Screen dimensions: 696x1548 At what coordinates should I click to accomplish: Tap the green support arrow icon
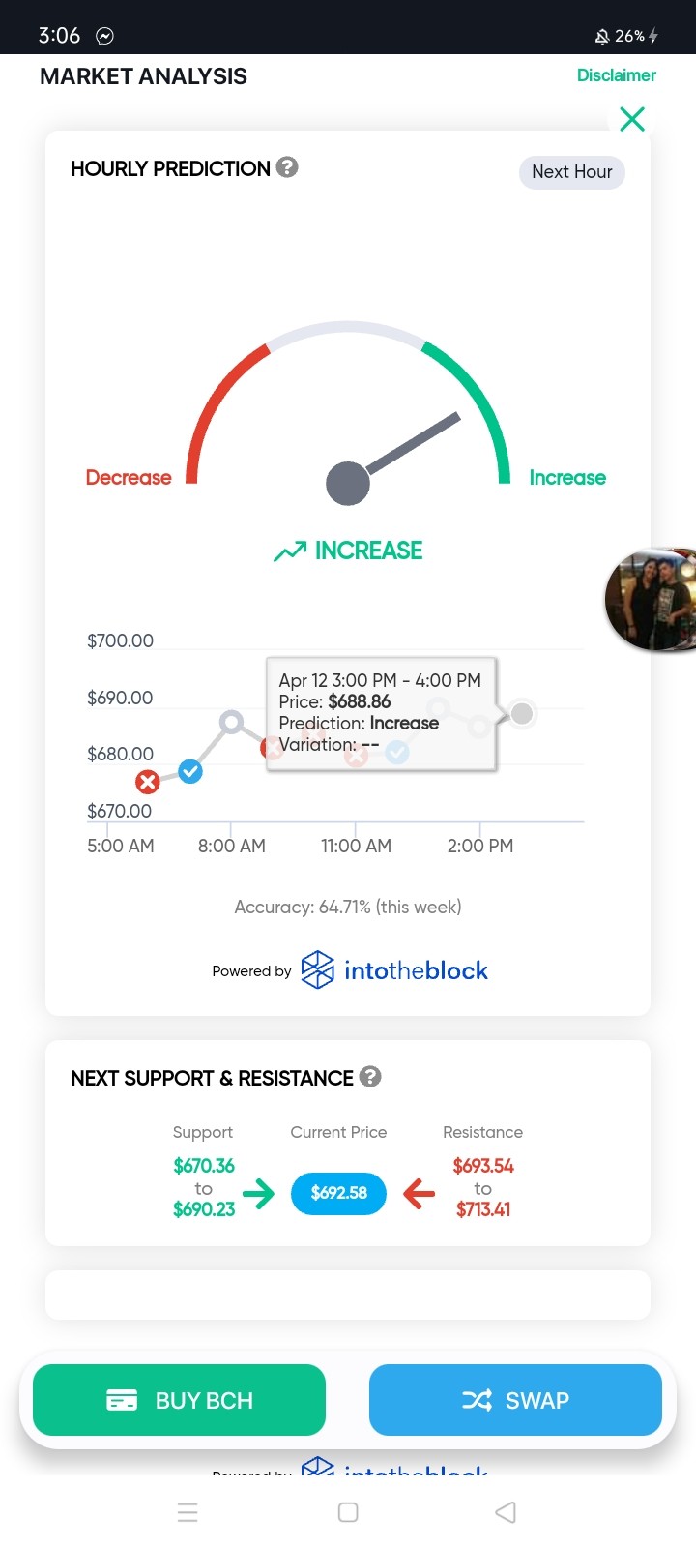click(259, 1194)
